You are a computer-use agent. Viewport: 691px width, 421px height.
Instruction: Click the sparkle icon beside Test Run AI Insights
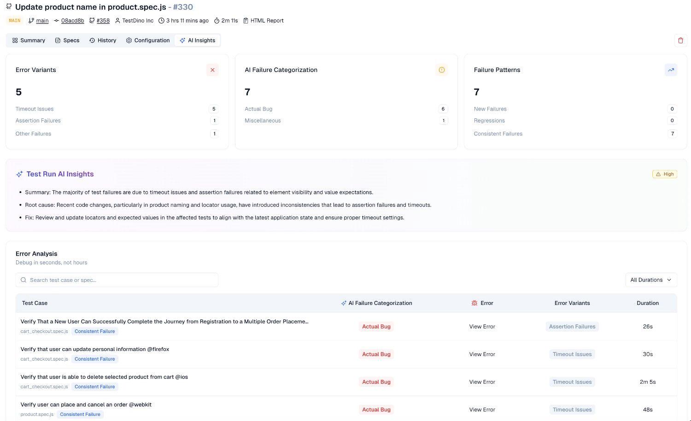pos(19,174)
